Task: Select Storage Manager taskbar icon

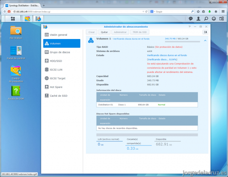Action: pos(38,19)
